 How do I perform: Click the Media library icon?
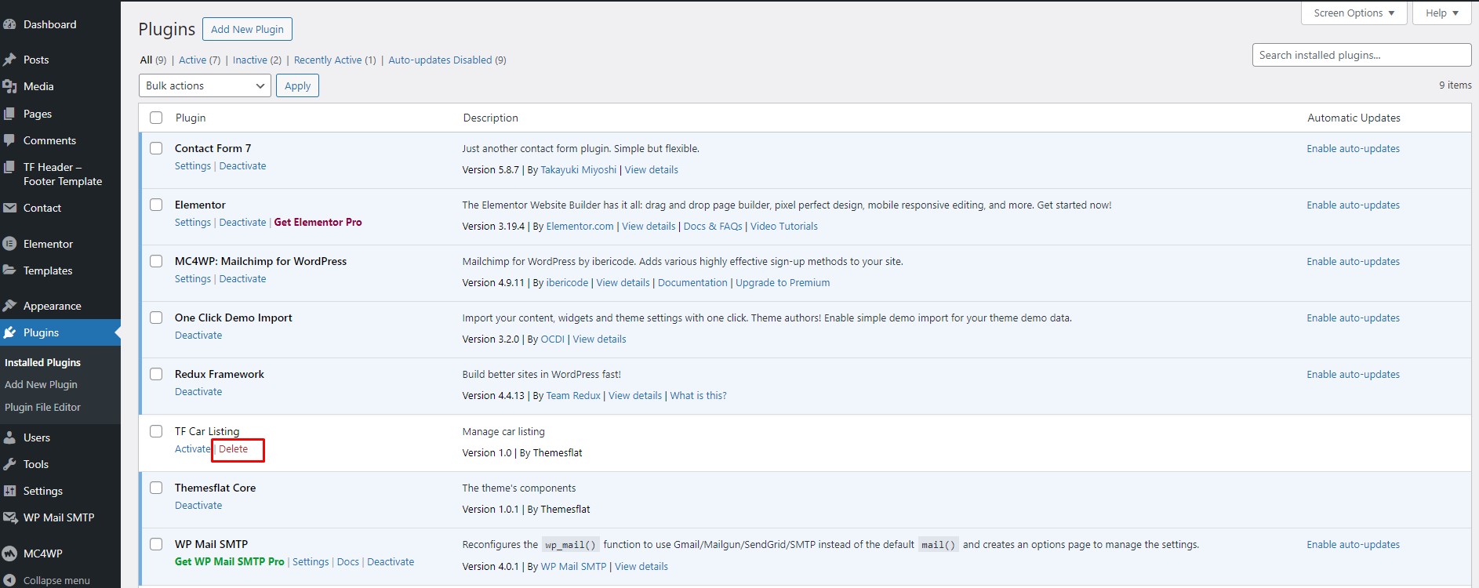click(x=9, y=86)
